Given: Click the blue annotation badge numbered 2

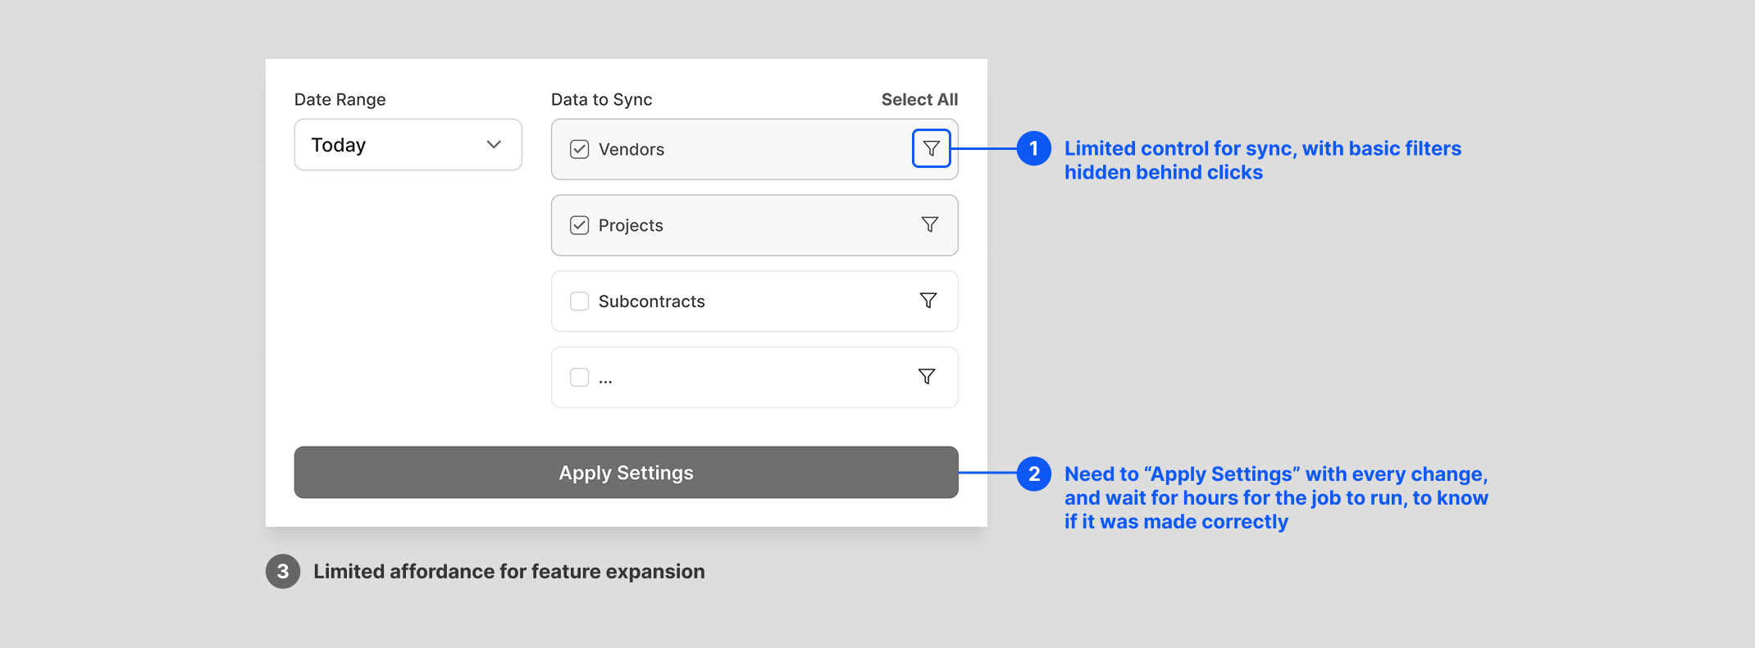Looking at the screenshot, I should (1033, 474).
